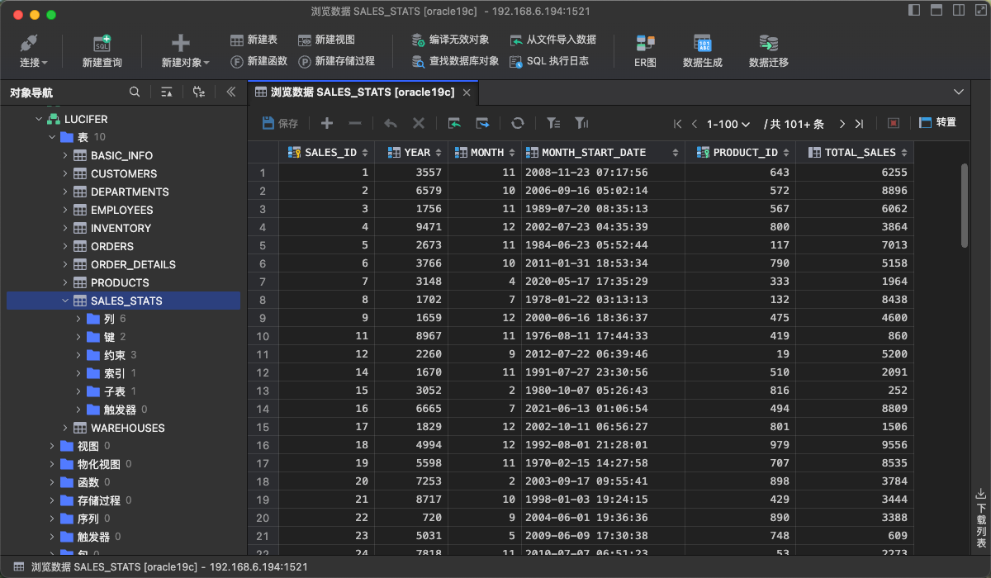The height and width of the screenshot is (578, 991).
Task: Add a new record row
Action: (325, 122)
